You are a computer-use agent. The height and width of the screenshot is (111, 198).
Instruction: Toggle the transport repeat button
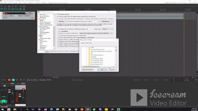click(x=17, y=80)
